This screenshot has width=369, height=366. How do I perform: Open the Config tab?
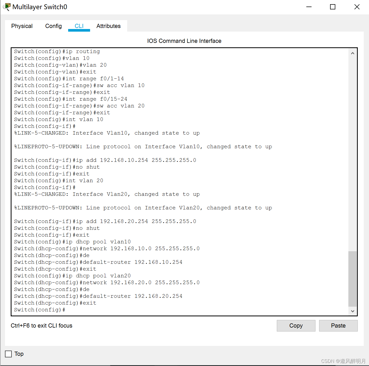pos(54,26)
